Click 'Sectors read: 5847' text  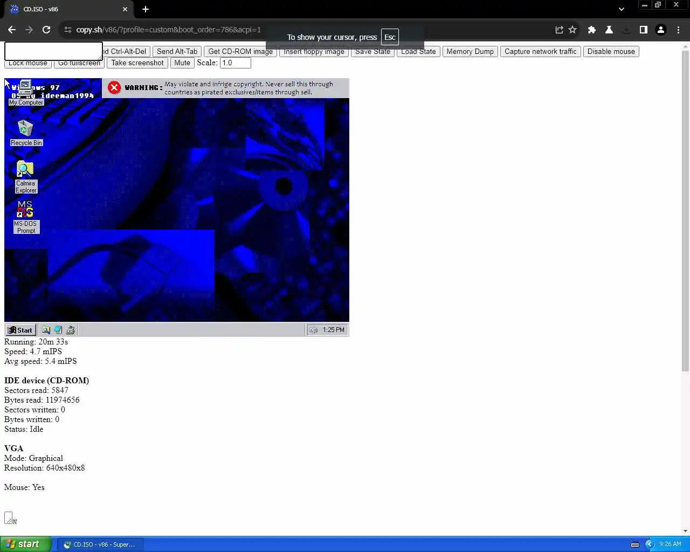[x=36, y=390]
